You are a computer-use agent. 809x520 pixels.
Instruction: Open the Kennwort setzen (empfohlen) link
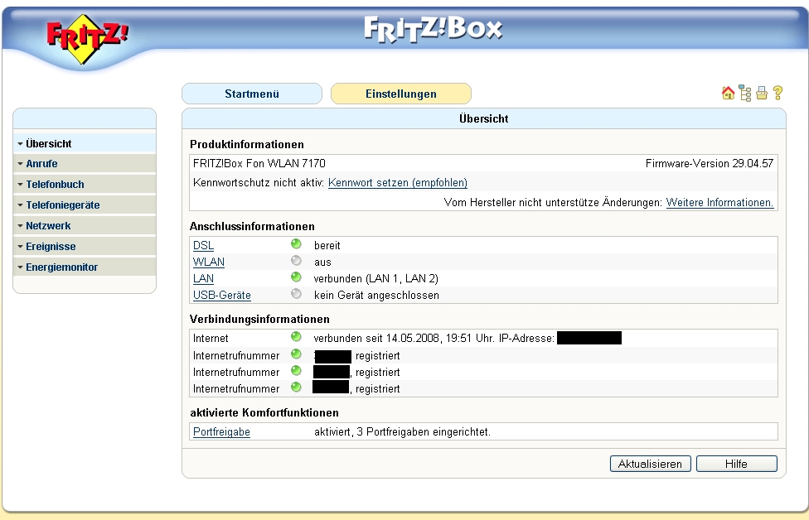coord(398,183)
